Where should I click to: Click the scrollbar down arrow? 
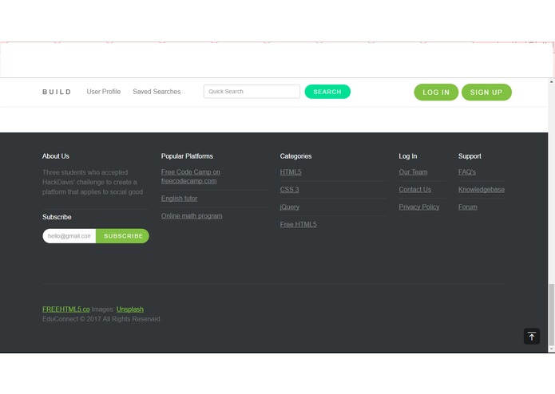[552, 349]
